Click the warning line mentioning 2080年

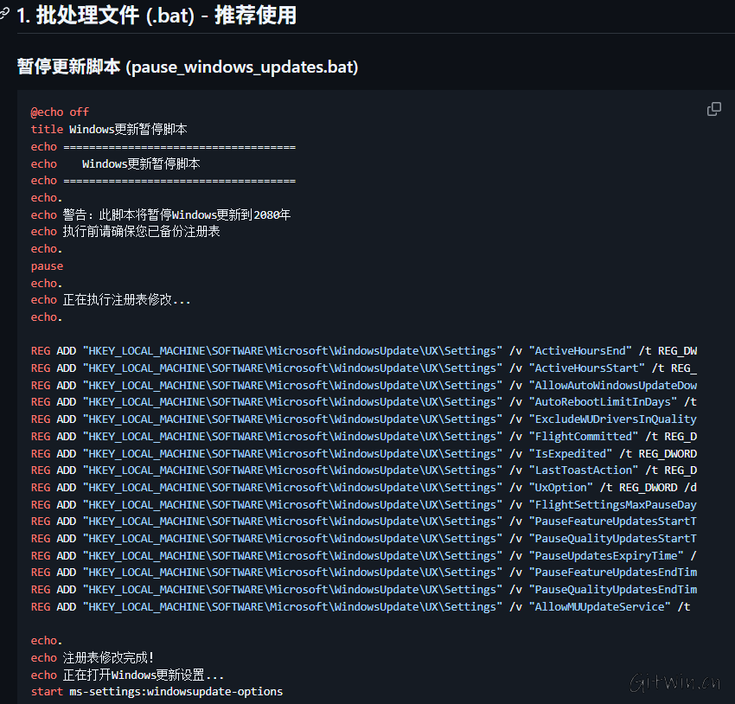161,214
